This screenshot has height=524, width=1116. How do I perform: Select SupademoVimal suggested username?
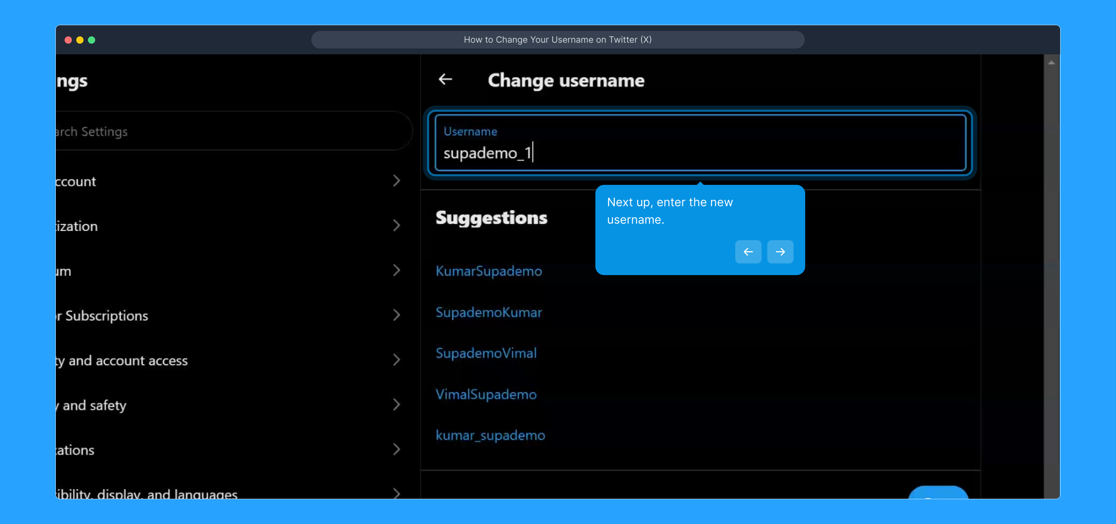click(486, 353)
